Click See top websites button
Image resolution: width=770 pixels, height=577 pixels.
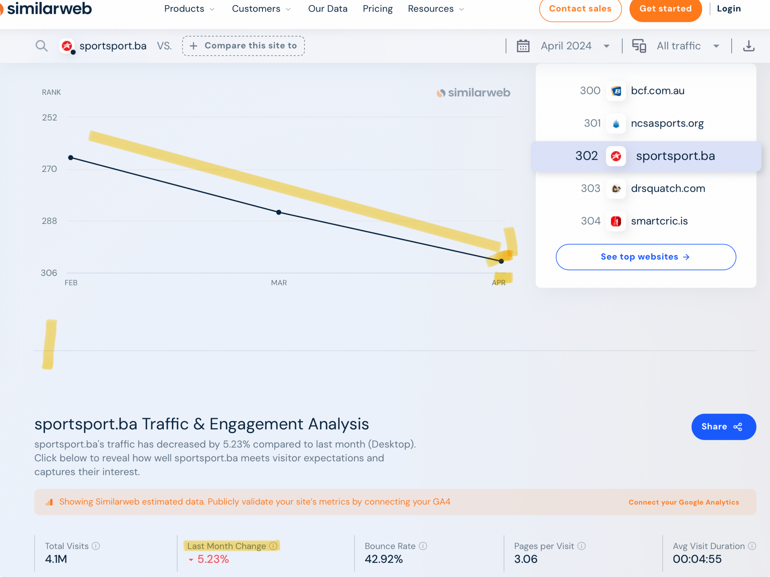point(645,257)
